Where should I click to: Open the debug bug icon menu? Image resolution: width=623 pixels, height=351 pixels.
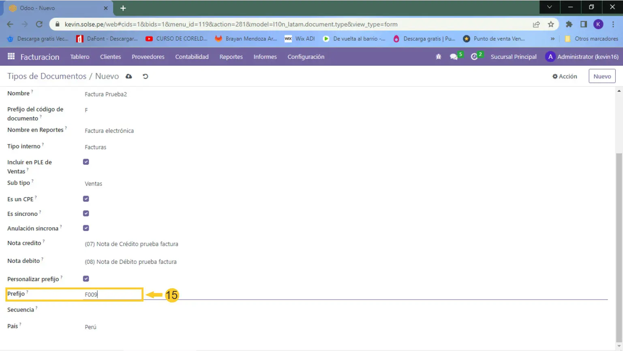click(x=438, y=57)
